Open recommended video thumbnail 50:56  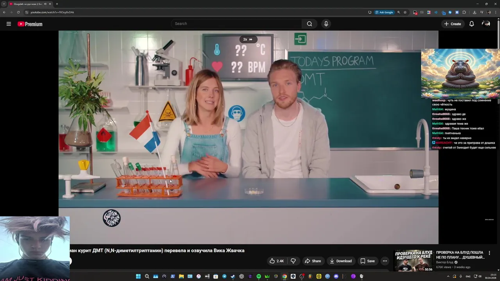[413, 260]
